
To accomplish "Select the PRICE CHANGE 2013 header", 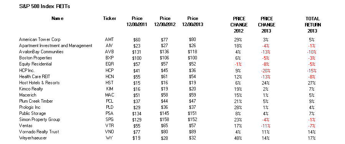I will tap(266, 25).
